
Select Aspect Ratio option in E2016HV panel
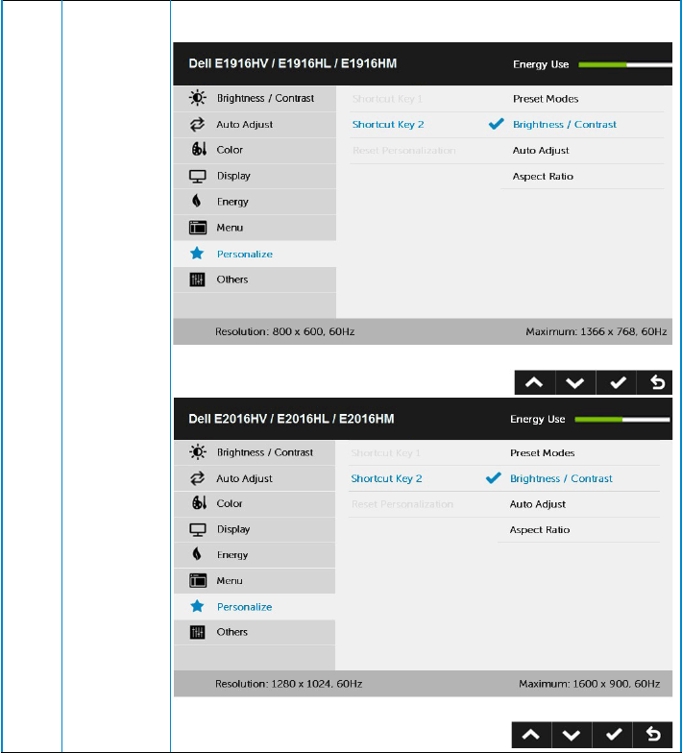click(x=540, y=530)
